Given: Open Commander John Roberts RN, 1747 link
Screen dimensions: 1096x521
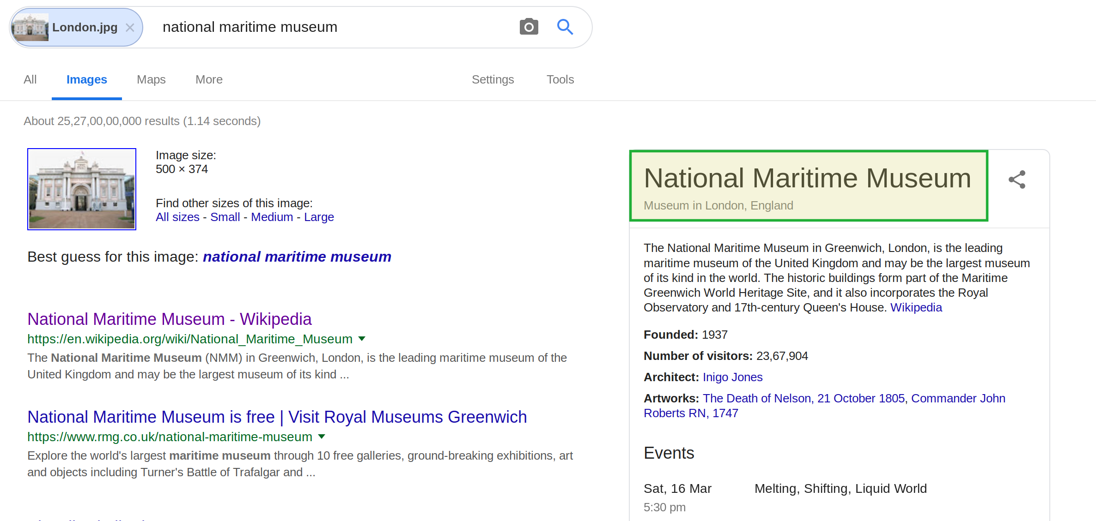Looking at the screenshot, I should (824, 406).
